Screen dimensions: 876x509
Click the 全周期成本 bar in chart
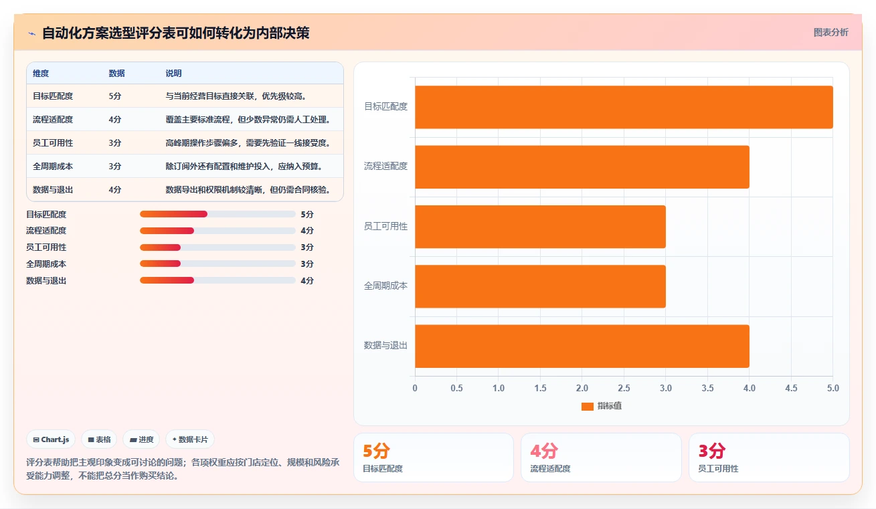point(540,286)
